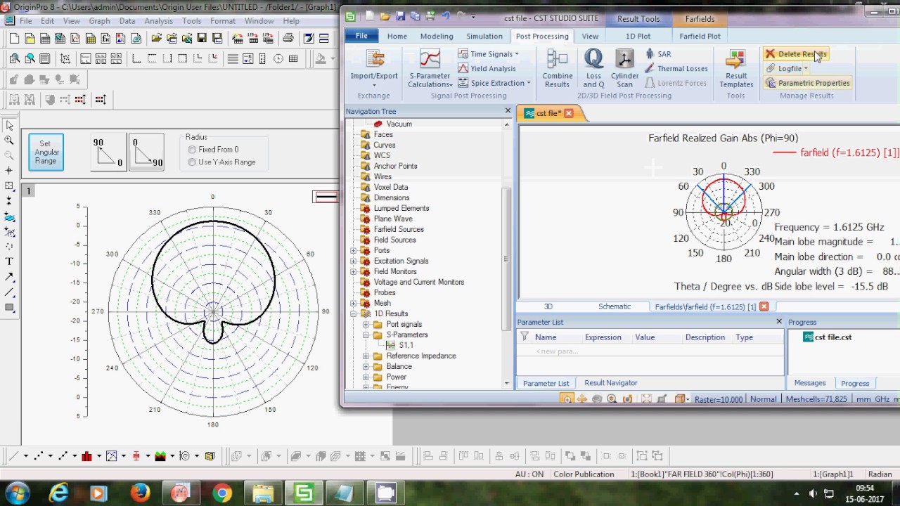Click the Rescale icon in OriginPro toolbar
900x506 pixels.
[x=65, y=59]
